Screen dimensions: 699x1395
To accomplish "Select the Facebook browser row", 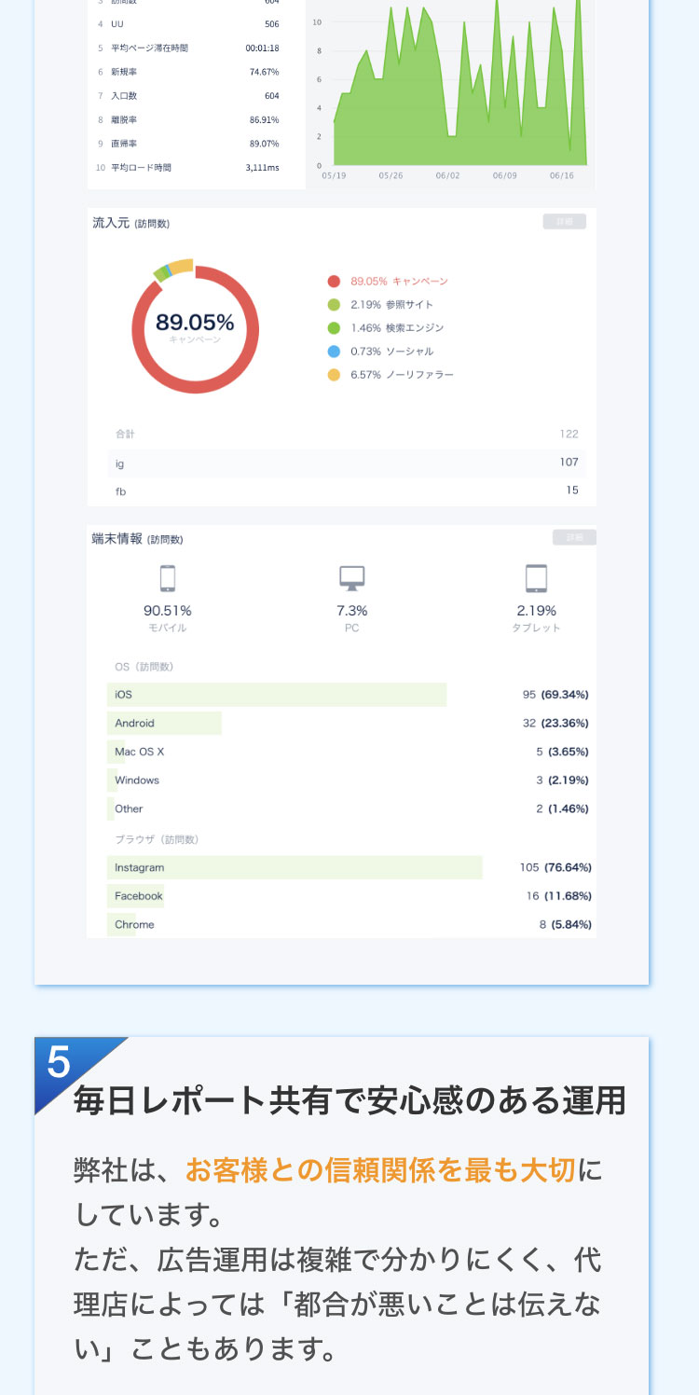I will [x=349, y=896].
